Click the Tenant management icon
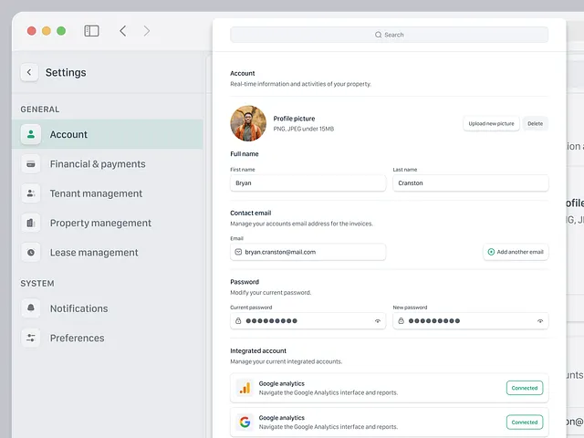 click(31, 193)
